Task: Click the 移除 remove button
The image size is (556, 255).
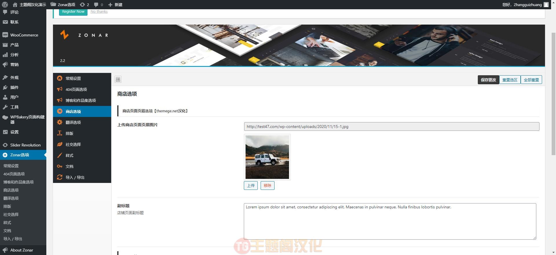Action: (268, 186)
